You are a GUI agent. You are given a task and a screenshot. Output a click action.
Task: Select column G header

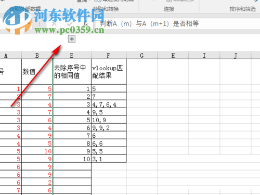142,56
